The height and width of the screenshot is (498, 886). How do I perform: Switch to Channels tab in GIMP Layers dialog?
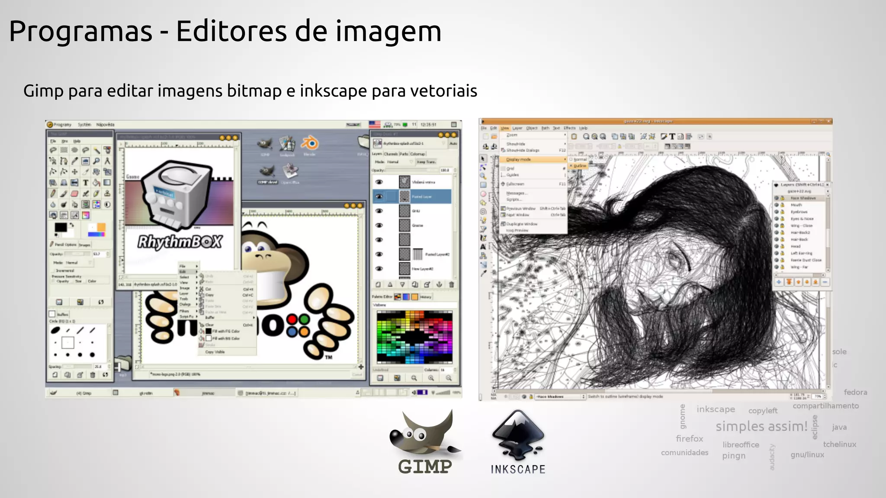[391, 154]
